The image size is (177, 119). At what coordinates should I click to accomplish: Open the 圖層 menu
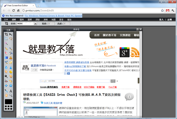[30, 20]
